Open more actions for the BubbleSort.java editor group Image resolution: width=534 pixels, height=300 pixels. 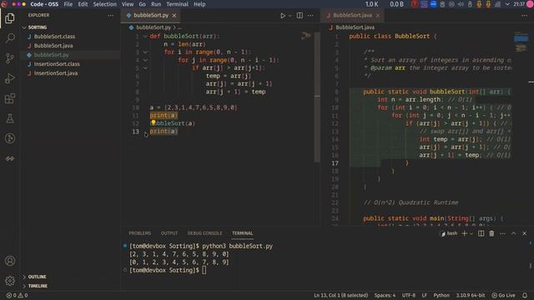(524, 15)
